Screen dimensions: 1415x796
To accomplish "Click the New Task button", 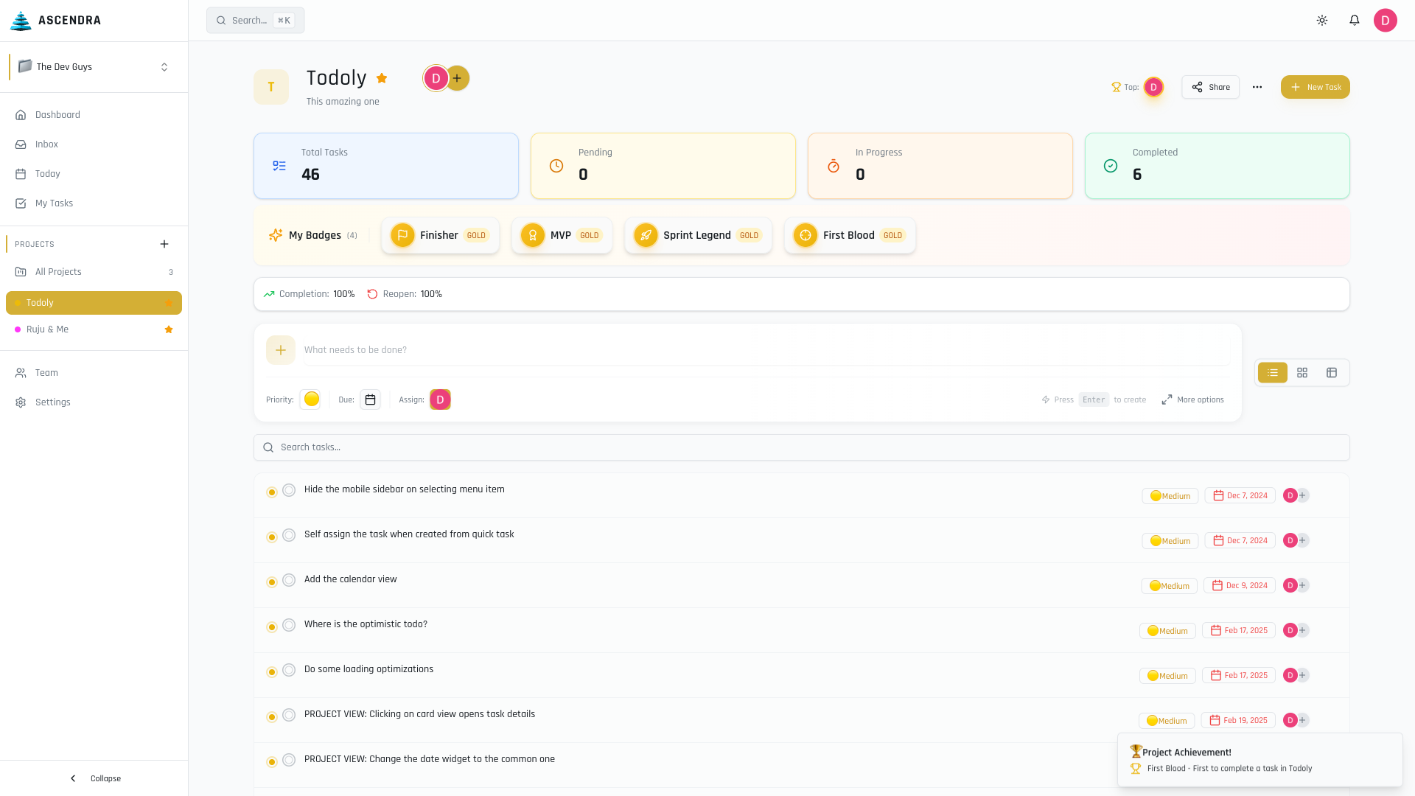I will click(1315, 87).
